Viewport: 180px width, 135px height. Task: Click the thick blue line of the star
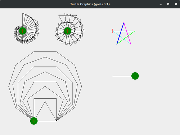pos(120,33)
